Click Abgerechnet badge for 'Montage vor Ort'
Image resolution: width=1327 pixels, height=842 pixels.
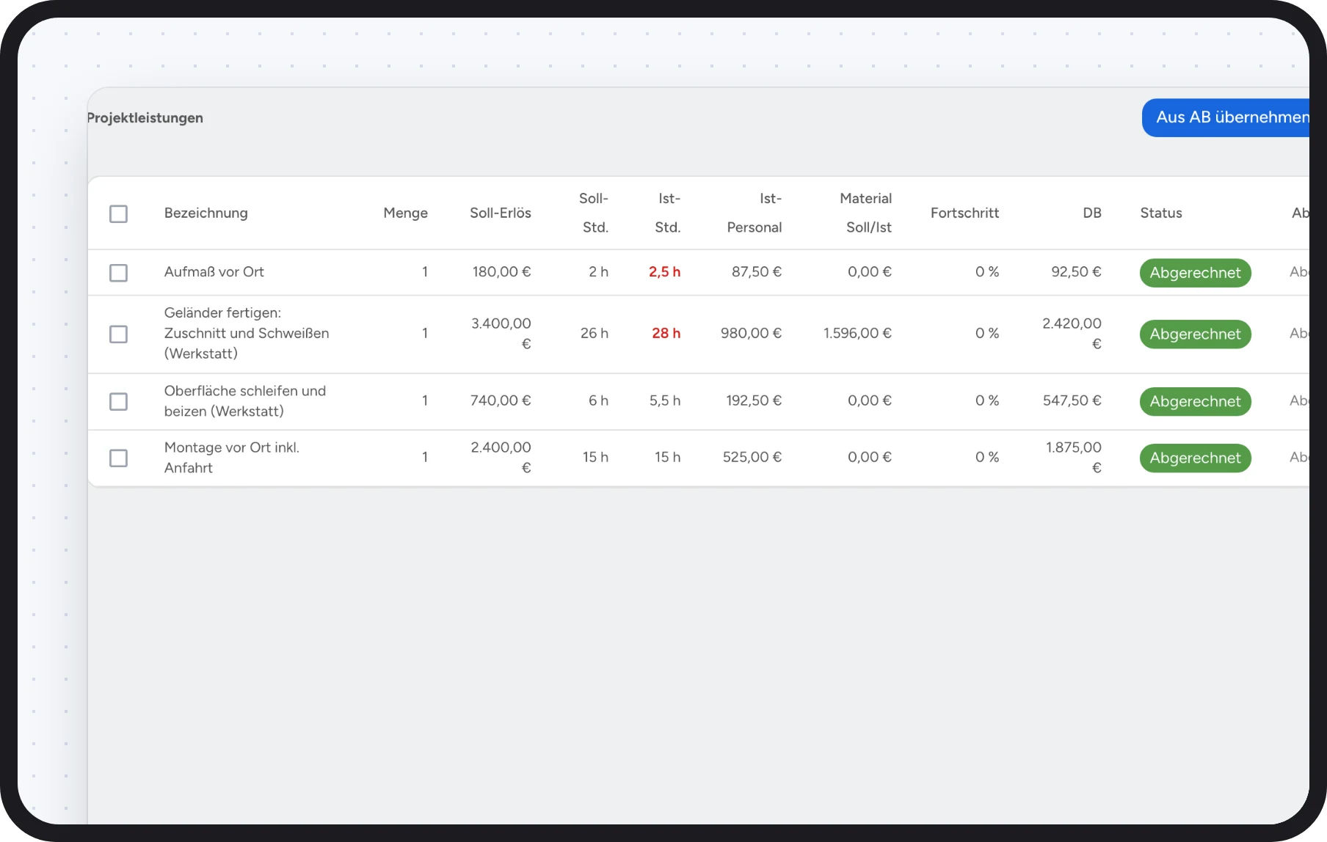coord(1195,458)
